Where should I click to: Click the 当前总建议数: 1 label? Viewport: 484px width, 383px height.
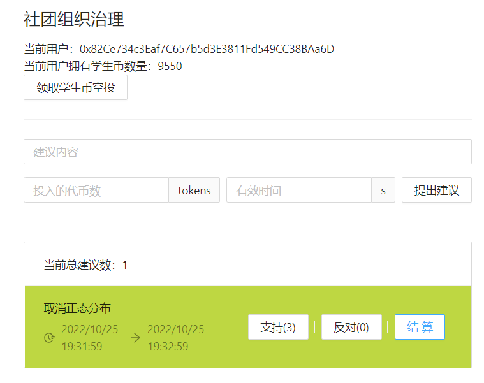coord(85,265)
